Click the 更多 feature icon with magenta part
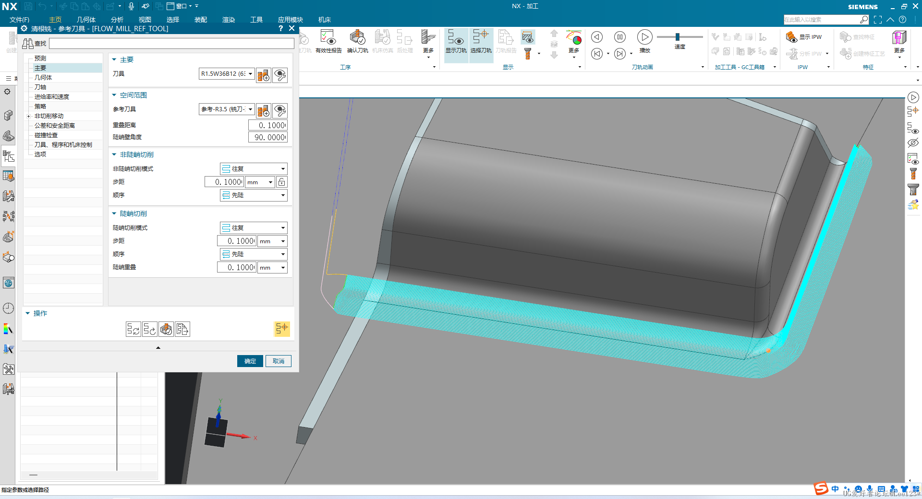 pyautogui.click(x=899, y=41)
